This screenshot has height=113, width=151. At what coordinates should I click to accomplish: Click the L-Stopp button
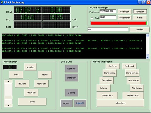click(72, 93)
